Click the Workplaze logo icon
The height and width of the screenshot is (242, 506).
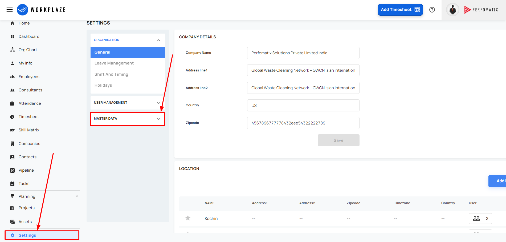pyautogui.click(x=22, y=10)
